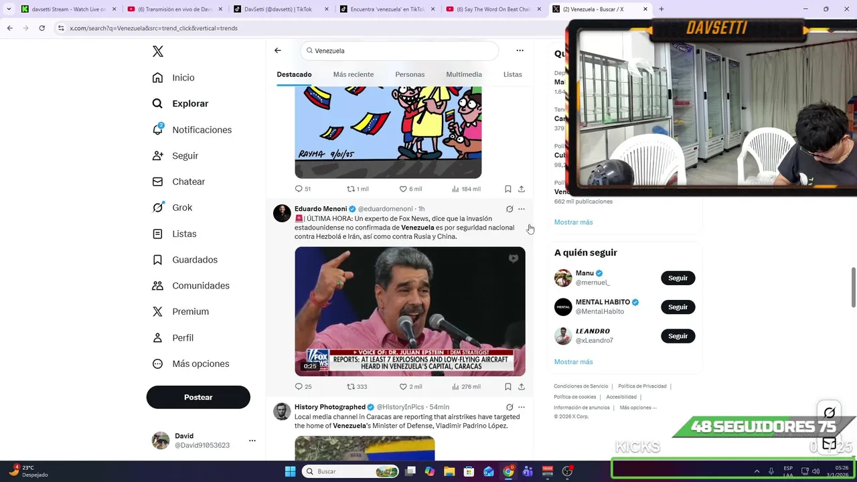The height and width of the screenshot is (482, 857).
Task: Open floating Grok button at bottom right
Action: point(830,412)
